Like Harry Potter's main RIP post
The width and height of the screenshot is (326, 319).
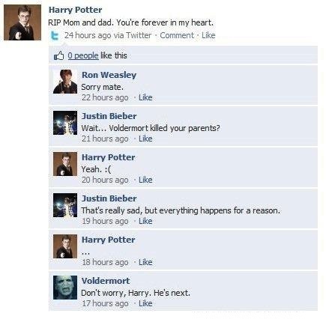(208, 35)
